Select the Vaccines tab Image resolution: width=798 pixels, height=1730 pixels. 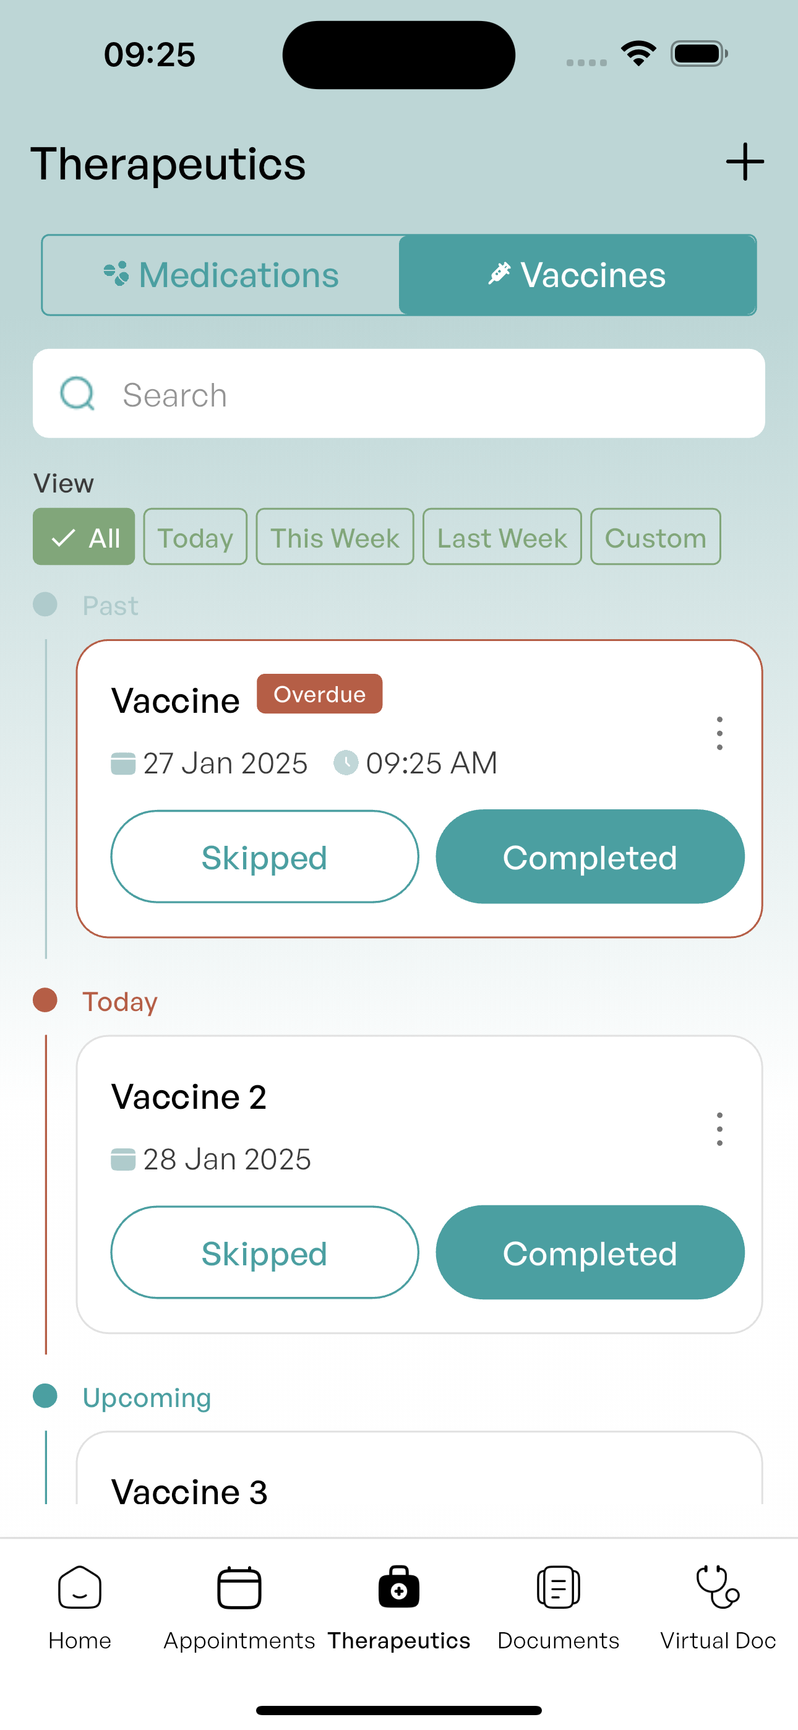[577, 275]
